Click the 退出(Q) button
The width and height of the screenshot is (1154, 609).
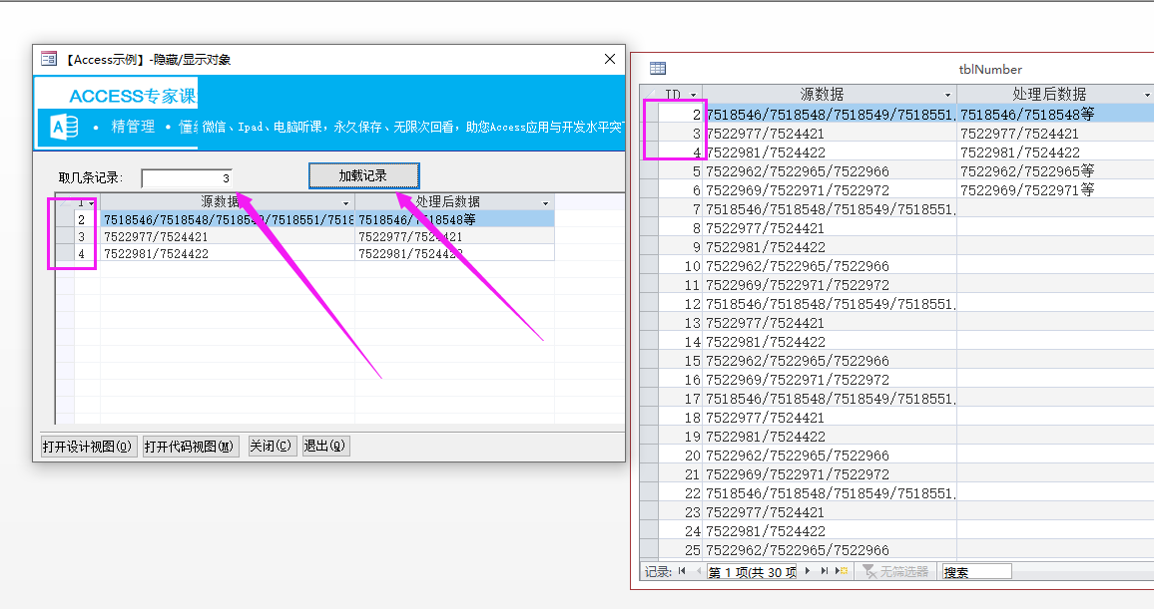click(x=325, y=446)
